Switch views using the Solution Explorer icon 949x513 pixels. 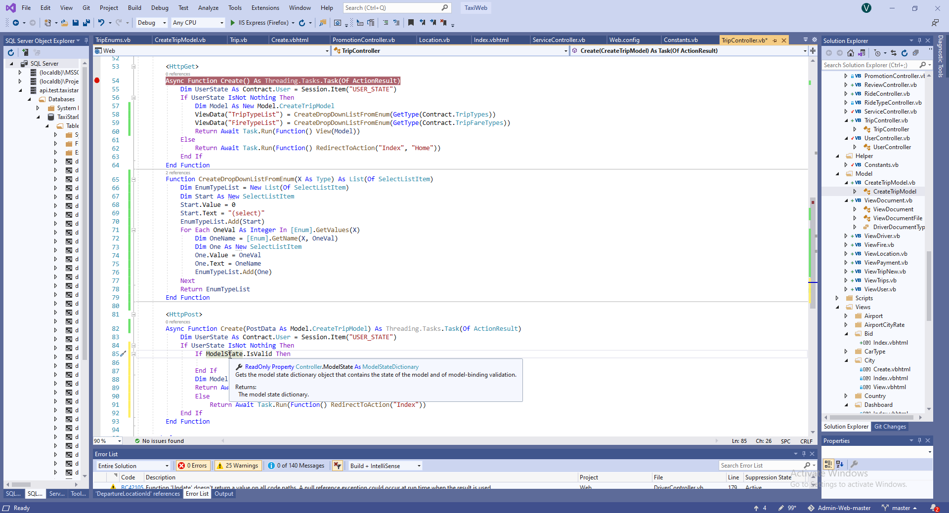point(862,53)
